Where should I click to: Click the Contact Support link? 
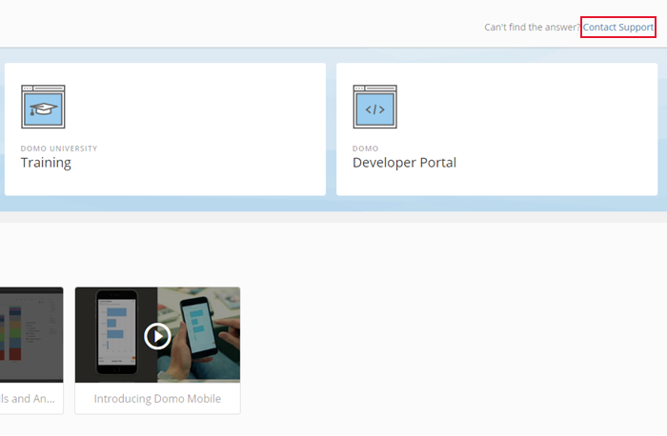click(617, 28)
